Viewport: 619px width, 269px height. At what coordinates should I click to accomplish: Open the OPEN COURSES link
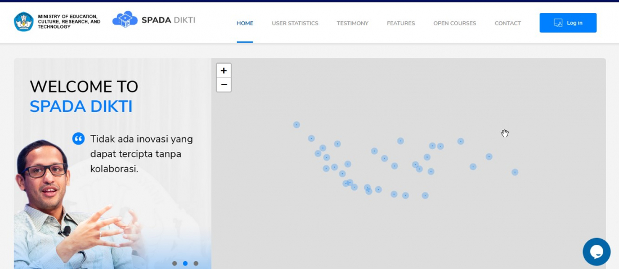(x=455, y=23)
